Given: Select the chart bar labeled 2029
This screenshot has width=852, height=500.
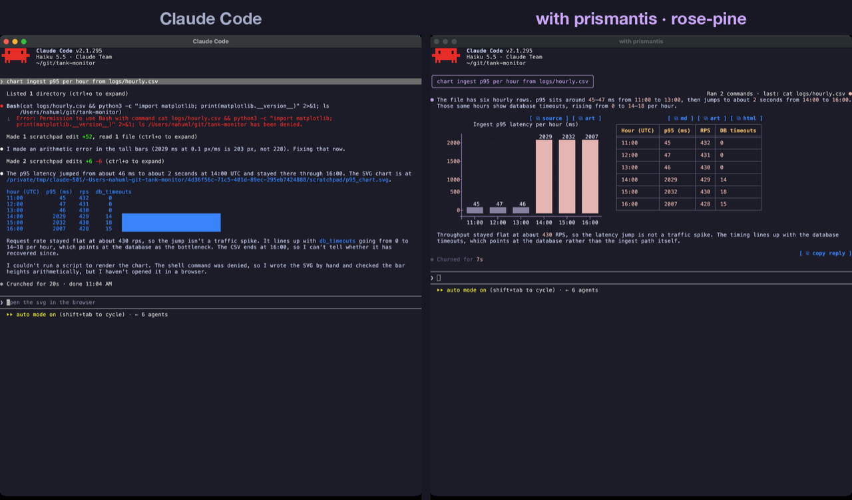Looking at the screenshot, I should [544, 176].
